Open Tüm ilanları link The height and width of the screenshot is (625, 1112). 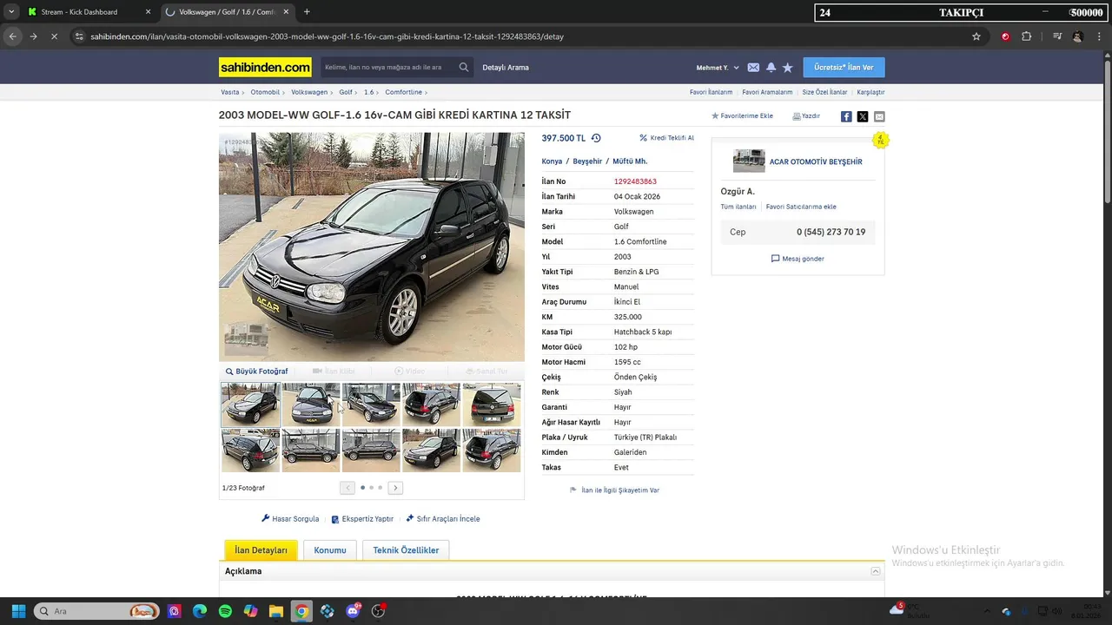point(738,207)
